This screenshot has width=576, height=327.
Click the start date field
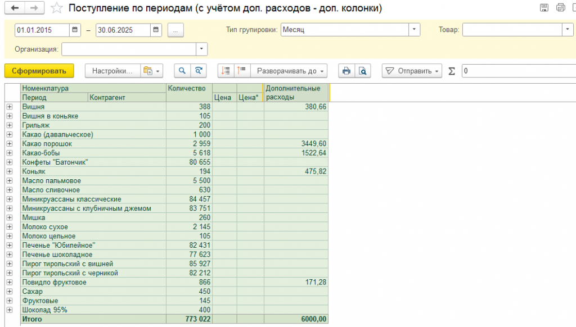coord(42,30)
